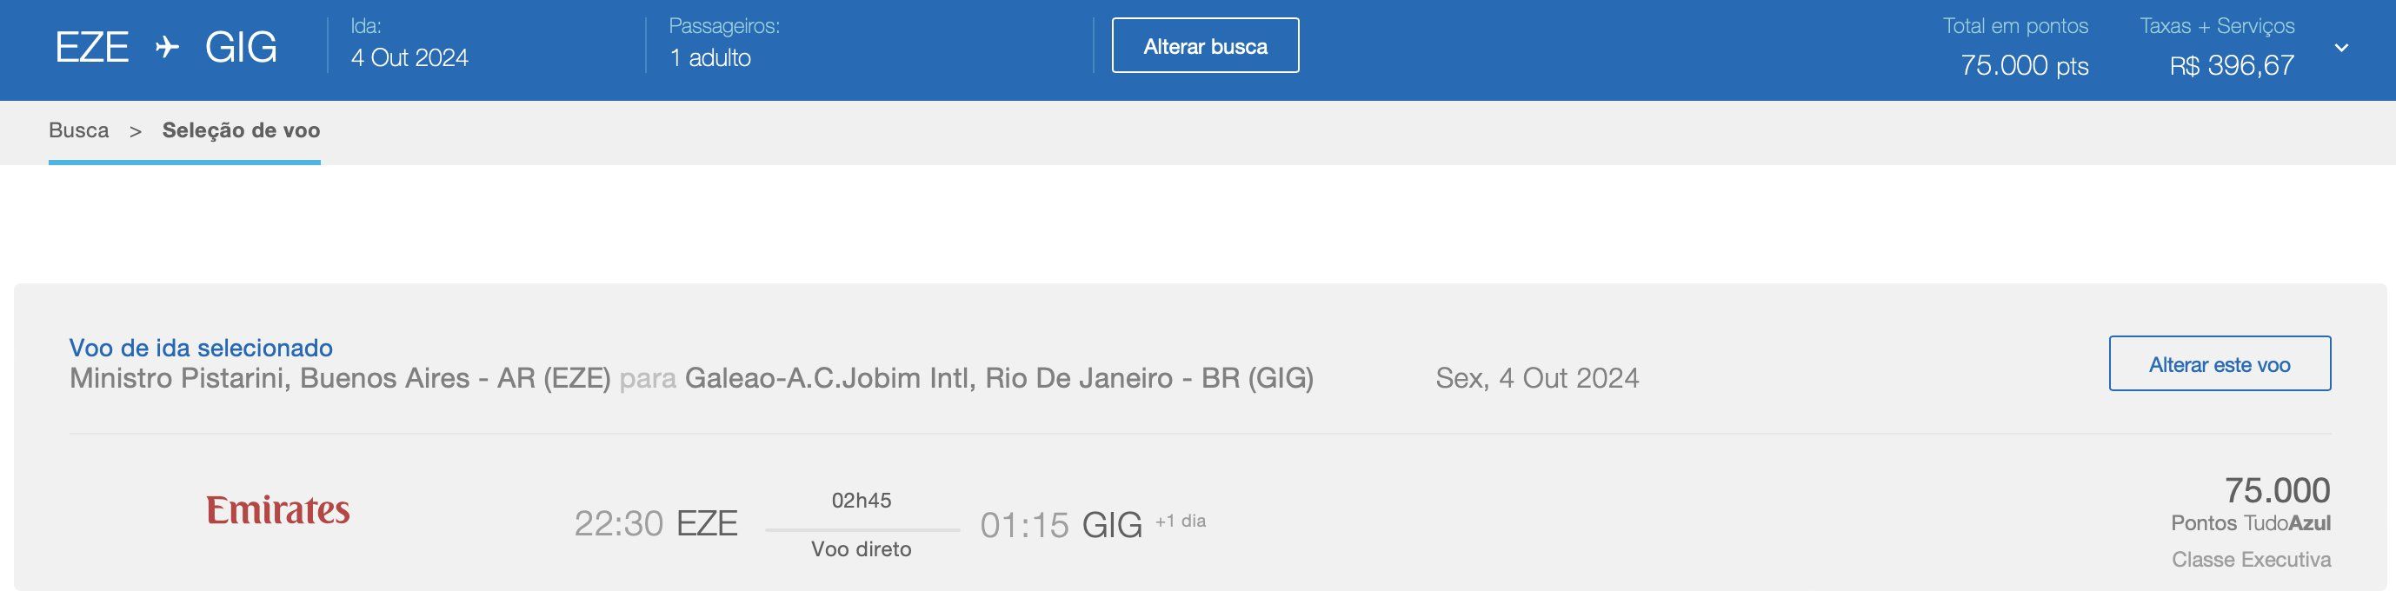This screenshot has height=598, width=2396.
Task: Click the R$ 396,67 taxes amount
Action: [2232, 65]
